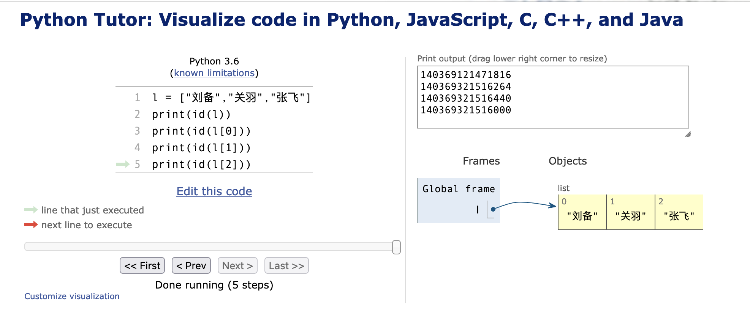Click the Python 3.6 label

tap(214, 61)
